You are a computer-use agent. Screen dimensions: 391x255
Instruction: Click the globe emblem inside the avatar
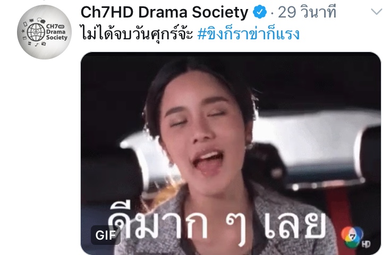tap(36, 32)
